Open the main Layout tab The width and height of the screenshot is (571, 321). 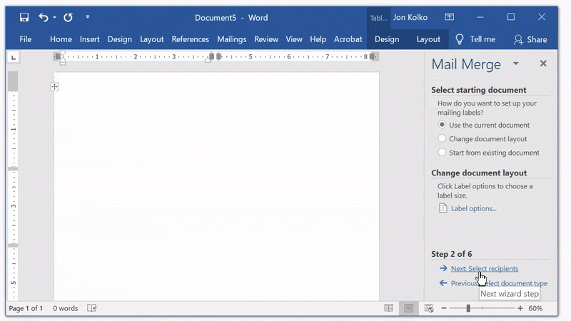pyautogui.click(x=151, y=39)
